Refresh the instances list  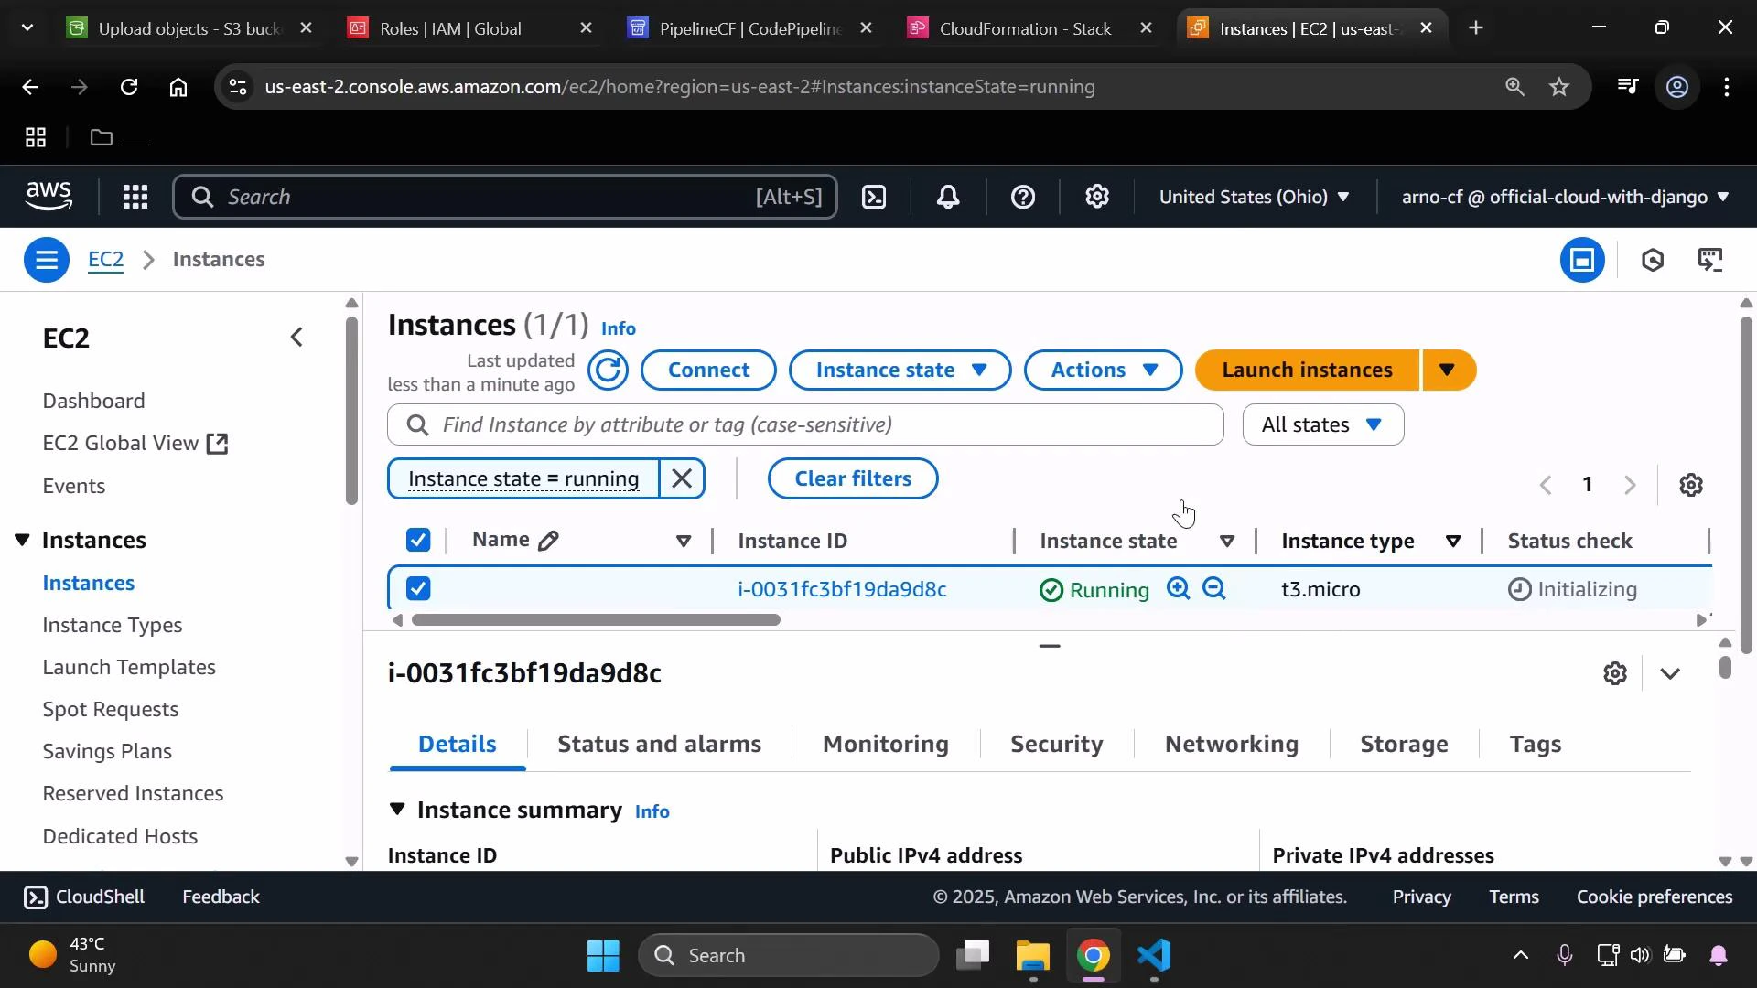[608, 370]
